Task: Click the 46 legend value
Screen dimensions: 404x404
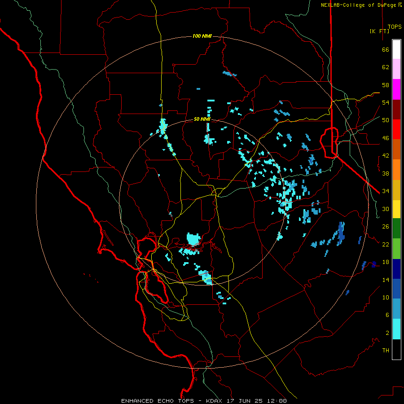Action: coord(386,138)
